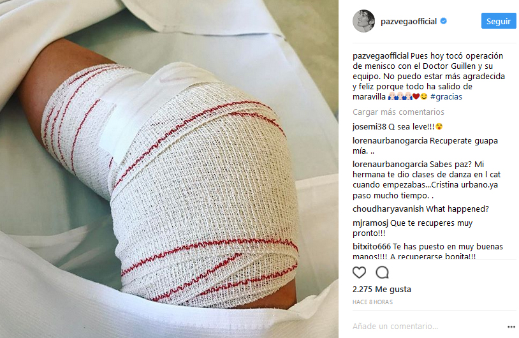519x338 pixels.
Task: View the 2.275 Me gusta likes list
Action: pyautogui.click(x=382, y=290)
